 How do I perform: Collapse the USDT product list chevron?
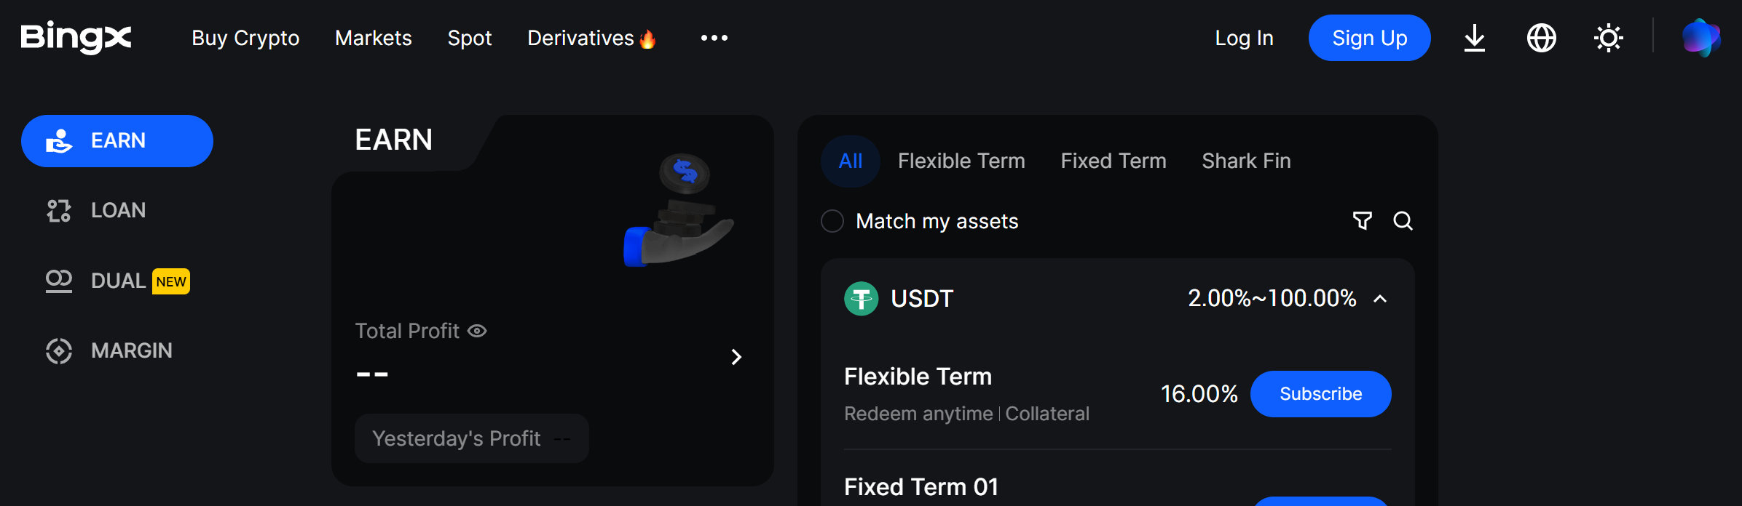click(1380, 299)
